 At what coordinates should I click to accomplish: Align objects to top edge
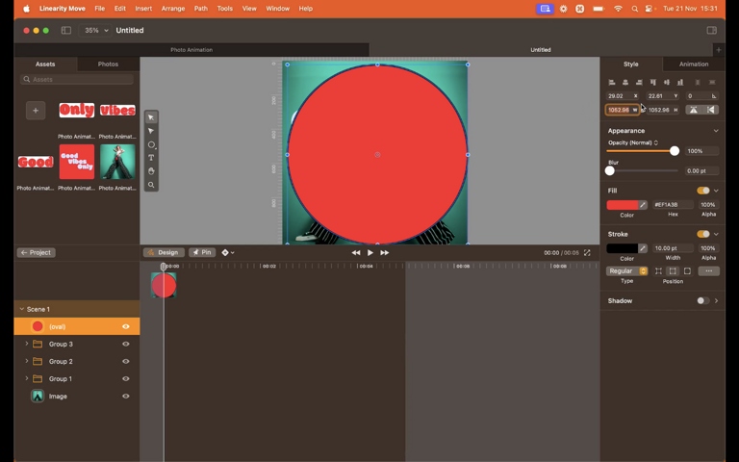click(652, 82)
